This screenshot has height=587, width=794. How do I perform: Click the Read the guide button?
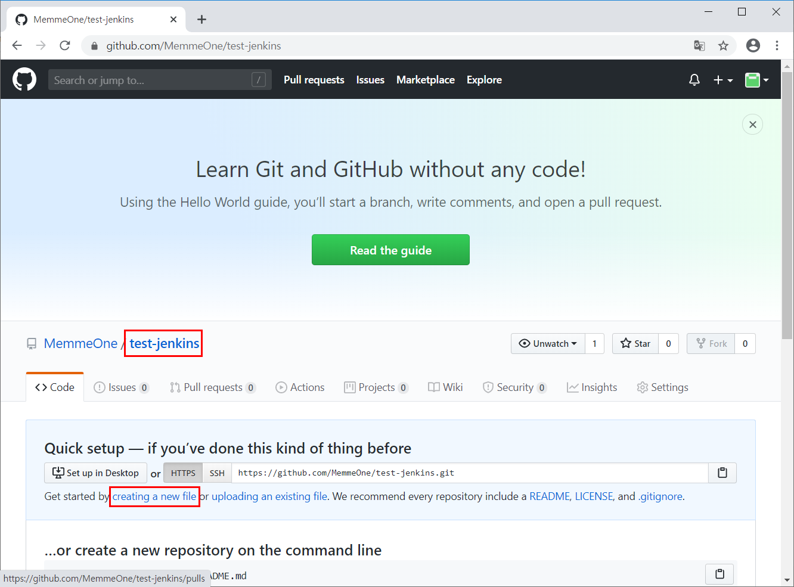click(x=390, y=250)
